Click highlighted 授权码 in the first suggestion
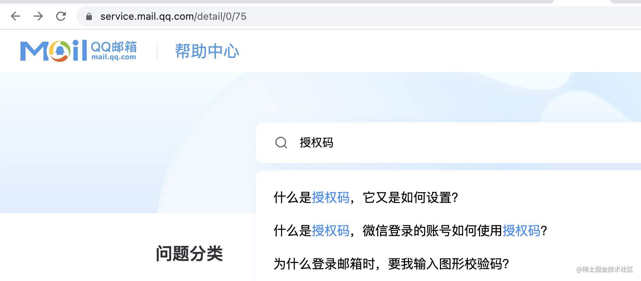Viewport: 641px width, 281px height. 331,198
